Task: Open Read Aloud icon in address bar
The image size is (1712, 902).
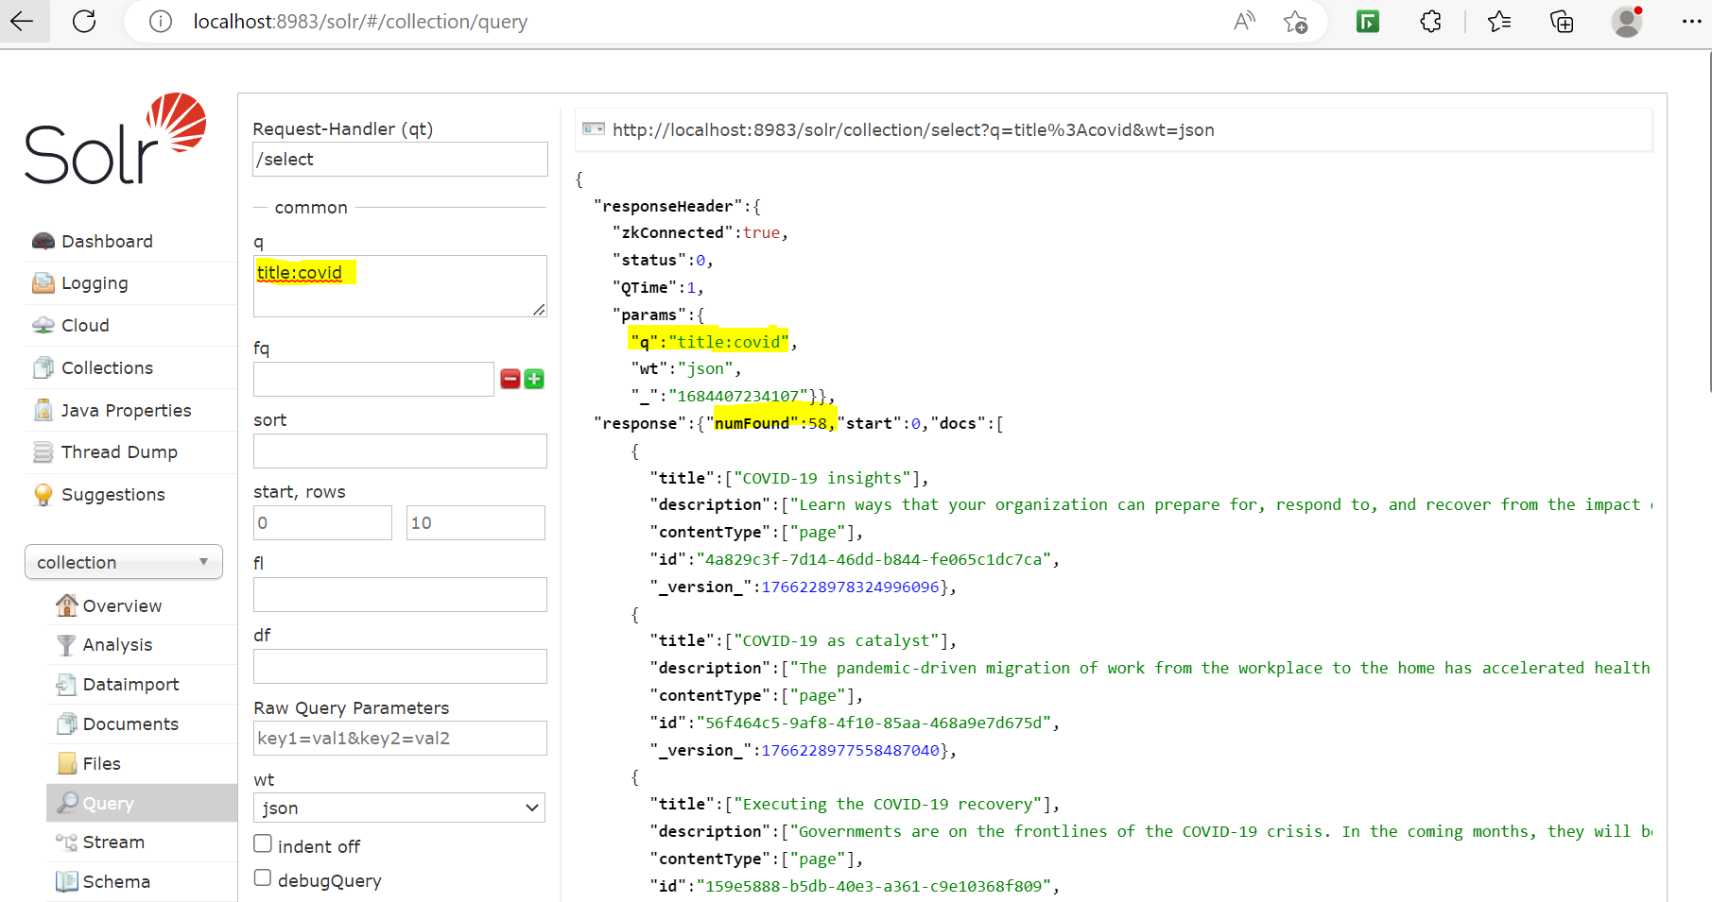Action: (x=1245, y=21)
